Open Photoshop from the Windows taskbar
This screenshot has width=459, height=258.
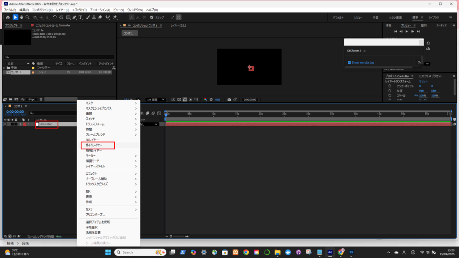351,252
